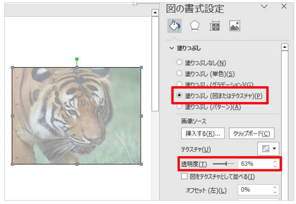Click the top-right sizing handle of the picture
Viewport: 296px width, 204px height.
click(141, 68)
